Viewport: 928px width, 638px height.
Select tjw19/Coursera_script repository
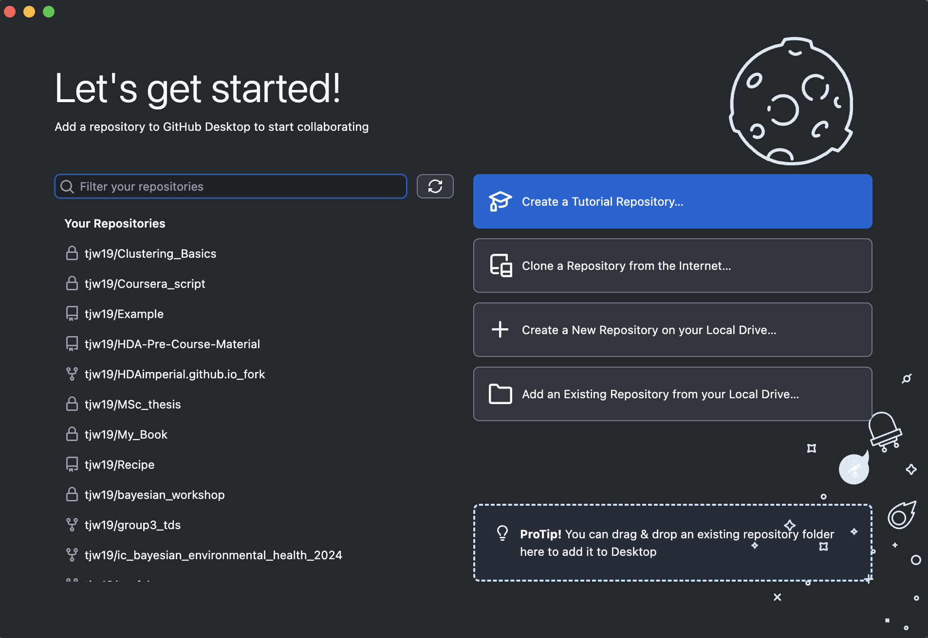point(254,284)
